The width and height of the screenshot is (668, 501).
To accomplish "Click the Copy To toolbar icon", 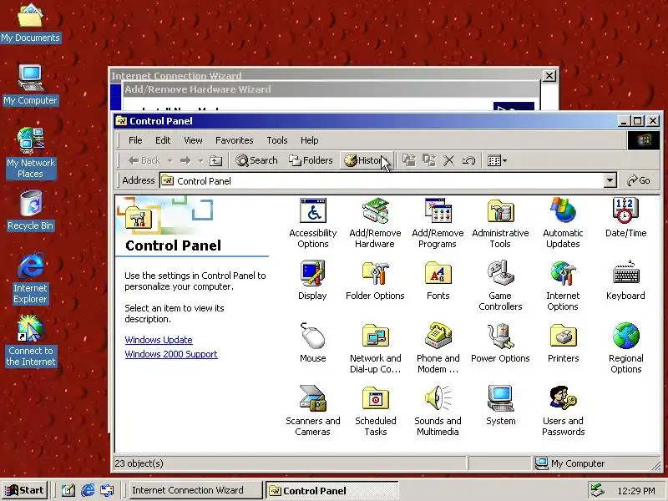I will 429,160.
